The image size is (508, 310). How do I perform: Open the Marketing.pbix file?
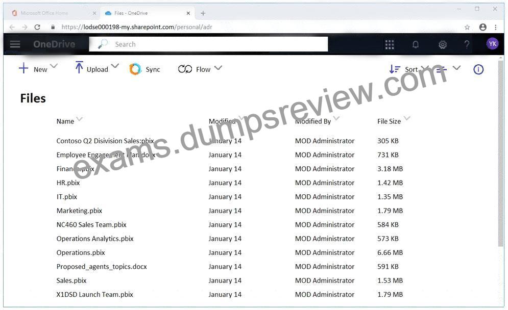point(79,211)
